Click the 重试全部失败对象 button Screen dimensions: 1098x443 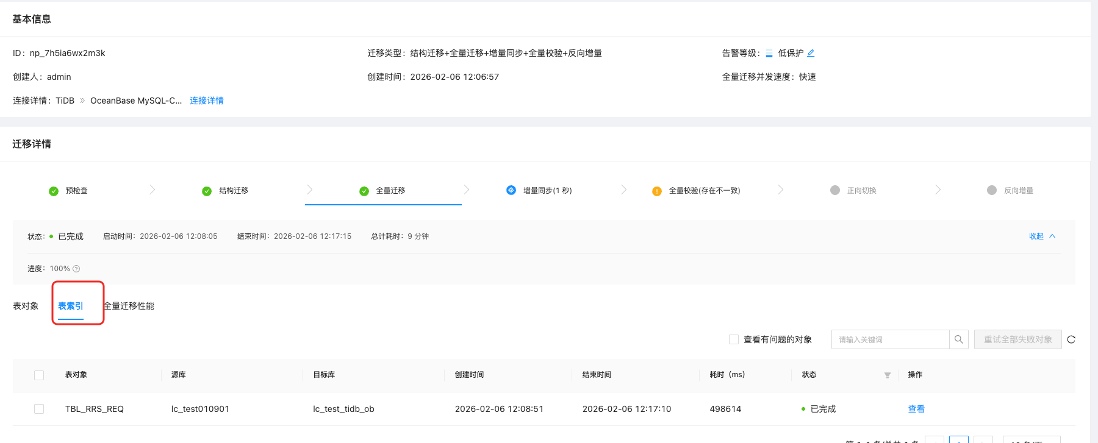click(x=1017, y=339)
